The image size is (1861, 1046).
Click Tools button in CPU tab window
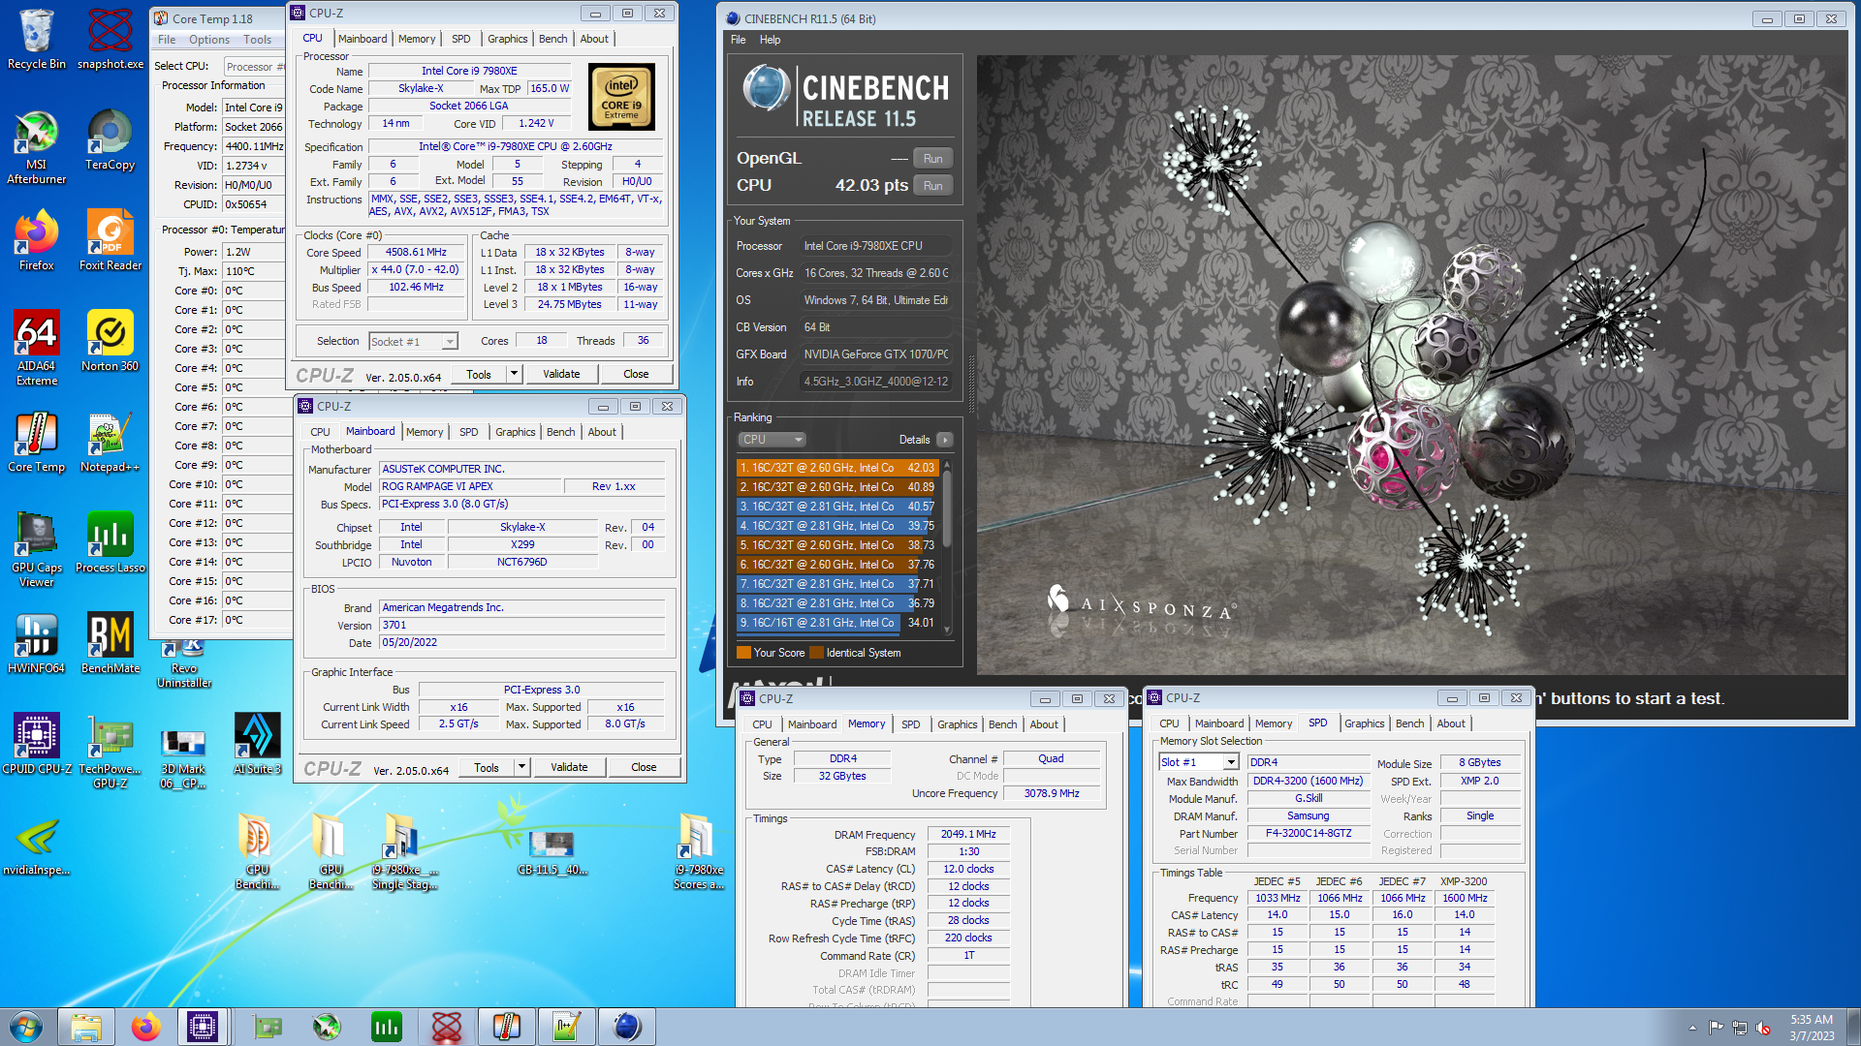479,374
